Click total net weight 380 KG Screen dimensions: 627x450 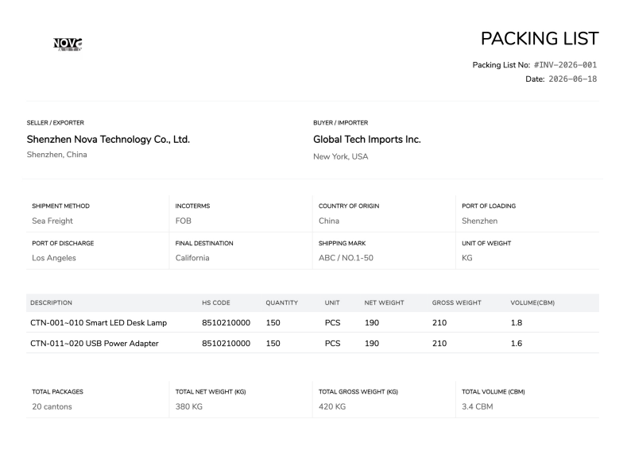coord(189,406)
